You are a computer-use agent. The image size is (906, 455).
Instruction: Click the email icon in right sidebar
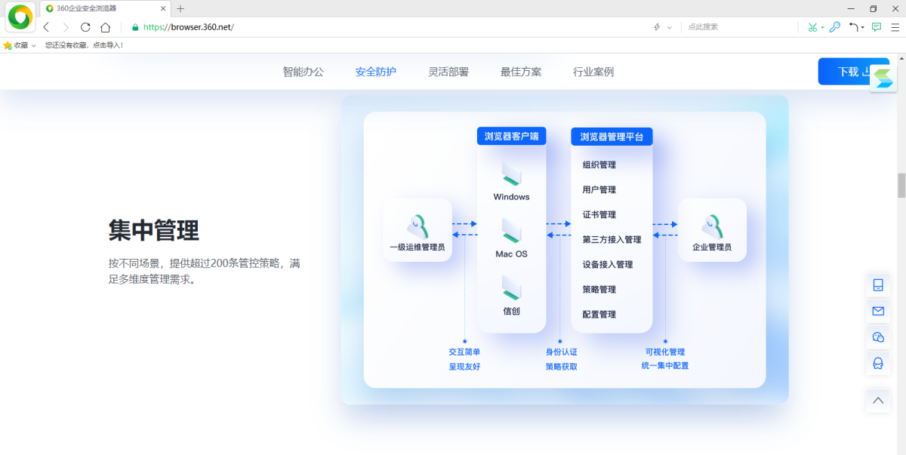pyautogui.click(x=877, y=311)
